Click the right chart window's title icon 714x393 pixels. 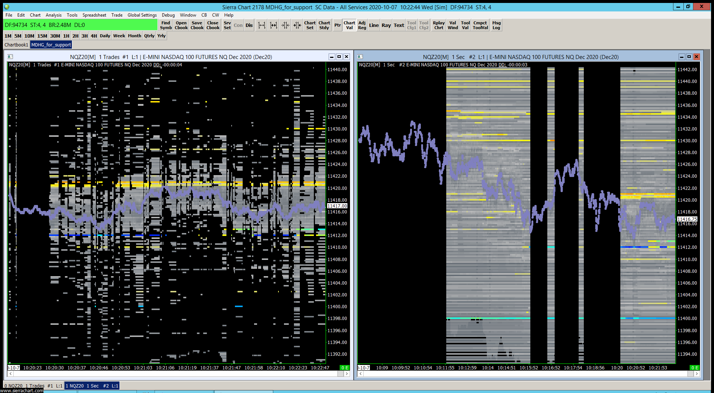pos(360,57)
